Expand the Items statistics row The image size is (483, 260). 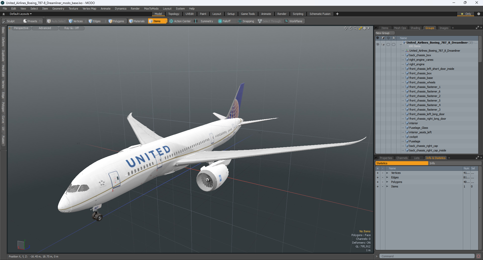click(x=387, y=186)
